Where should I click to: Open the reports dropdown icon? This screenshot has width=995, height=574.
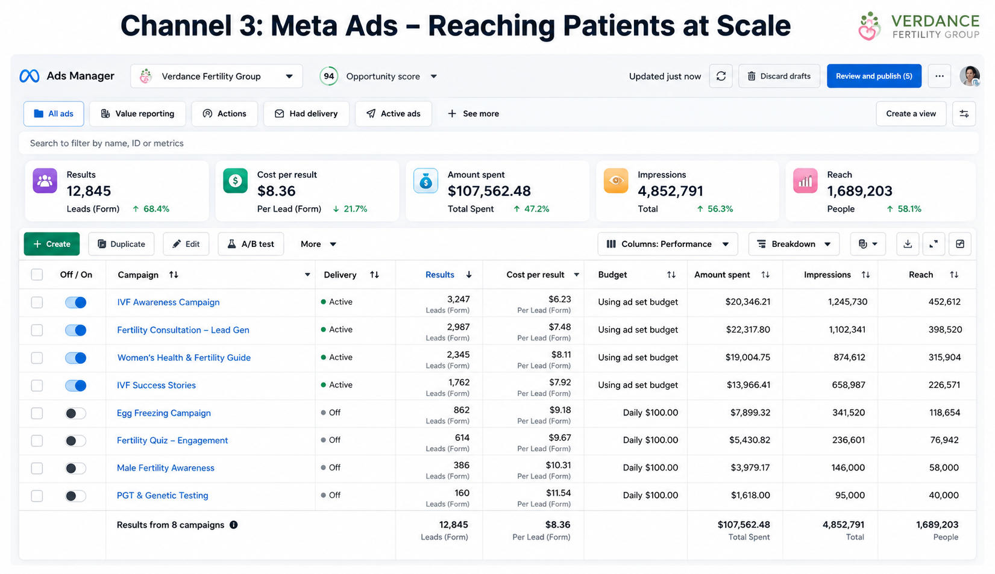tap(868, 244)
